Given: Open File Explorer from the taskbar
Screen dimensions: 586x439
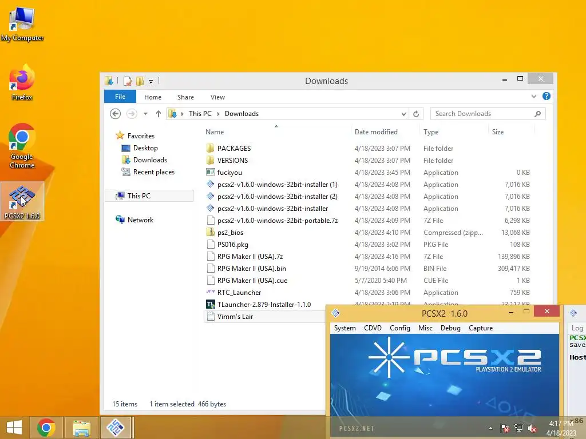Looking at the screenshot, I should (x=81, y=428).
